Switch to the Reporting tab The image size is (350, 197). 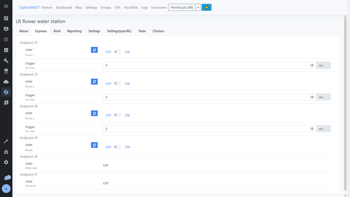[x=74, y=31]
